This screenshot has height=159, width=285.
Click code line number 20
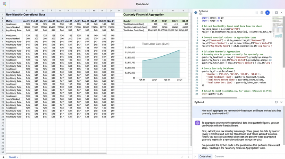(197, 71)
